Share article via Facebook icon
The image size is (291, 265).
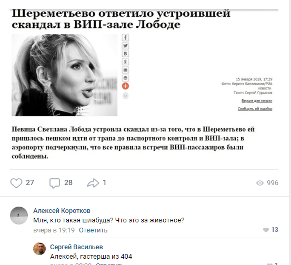tap(125, 38)
